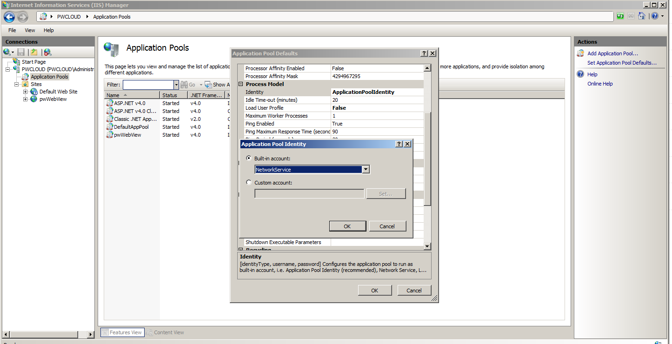Viewport: 672px width, 344px height.
Task: Open the Online Help link
Action: 600,84
